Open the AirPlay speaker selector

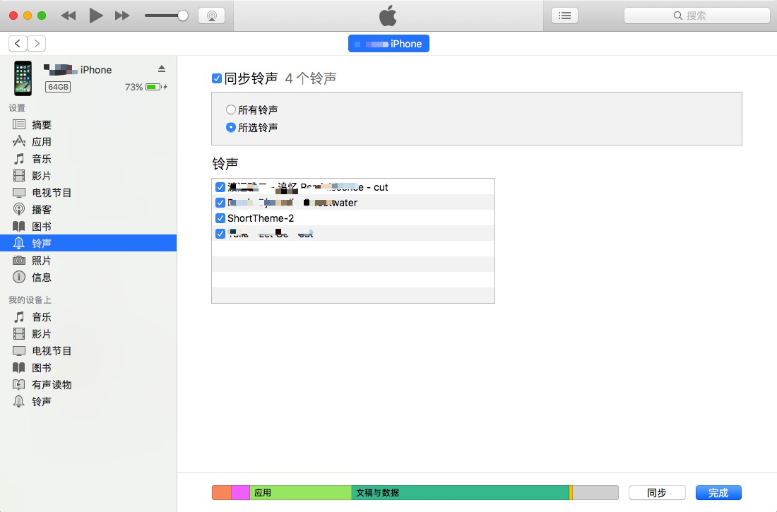click(x=211, y=15)
